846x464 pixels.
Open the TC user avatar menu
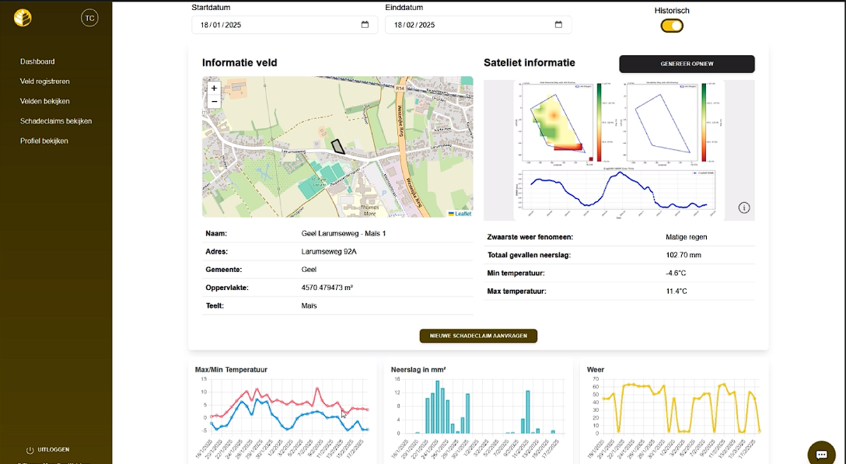[x=89, y=18]
